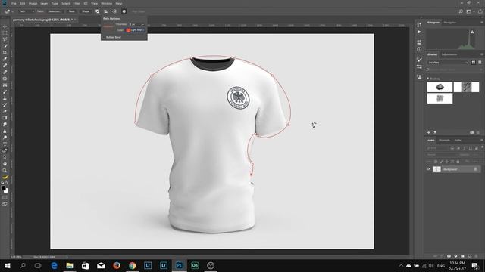Select the Crop tool
The height and width of the screenshot is (272, 485).
[5, 52]
